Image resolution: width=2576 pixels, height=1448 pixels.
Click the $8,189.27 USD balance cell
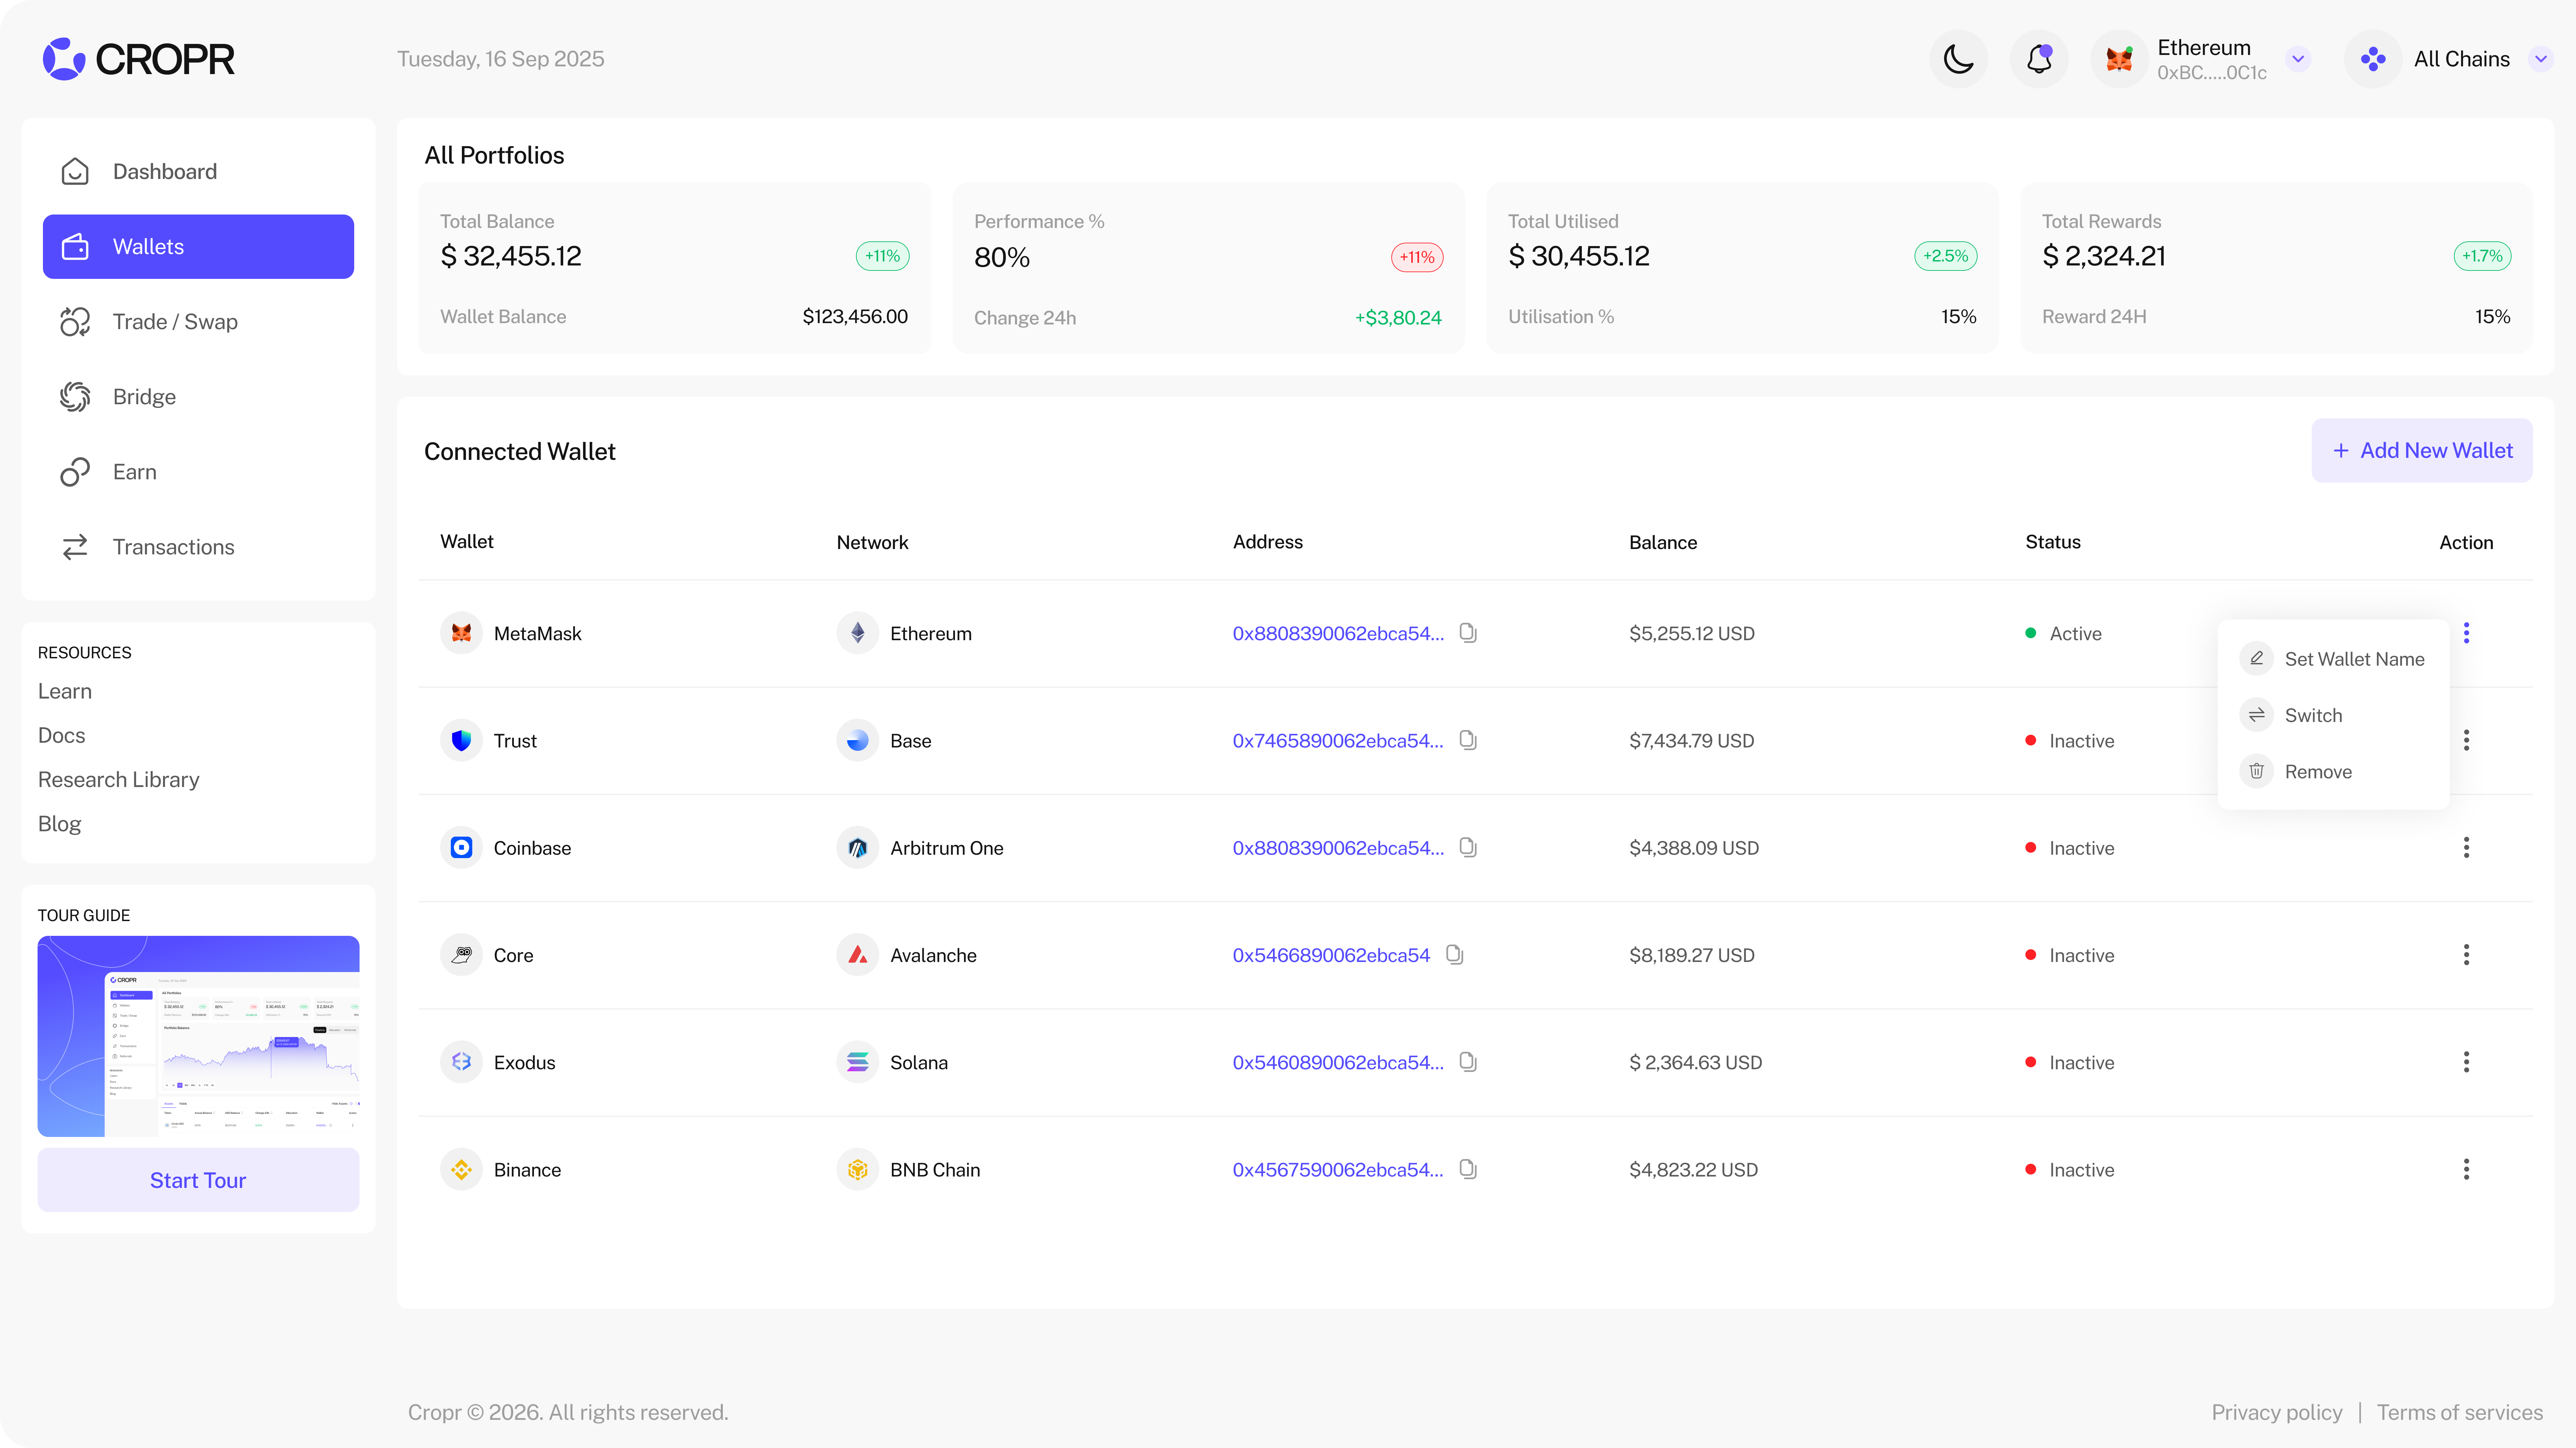coord(1692,955)
